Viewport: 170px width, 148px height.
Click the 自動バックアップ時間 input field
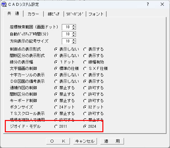[67, 34]
